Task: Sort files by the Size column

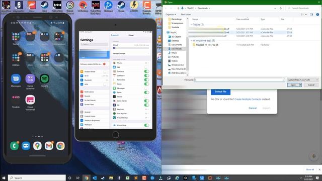Action: tap(283, 19)
